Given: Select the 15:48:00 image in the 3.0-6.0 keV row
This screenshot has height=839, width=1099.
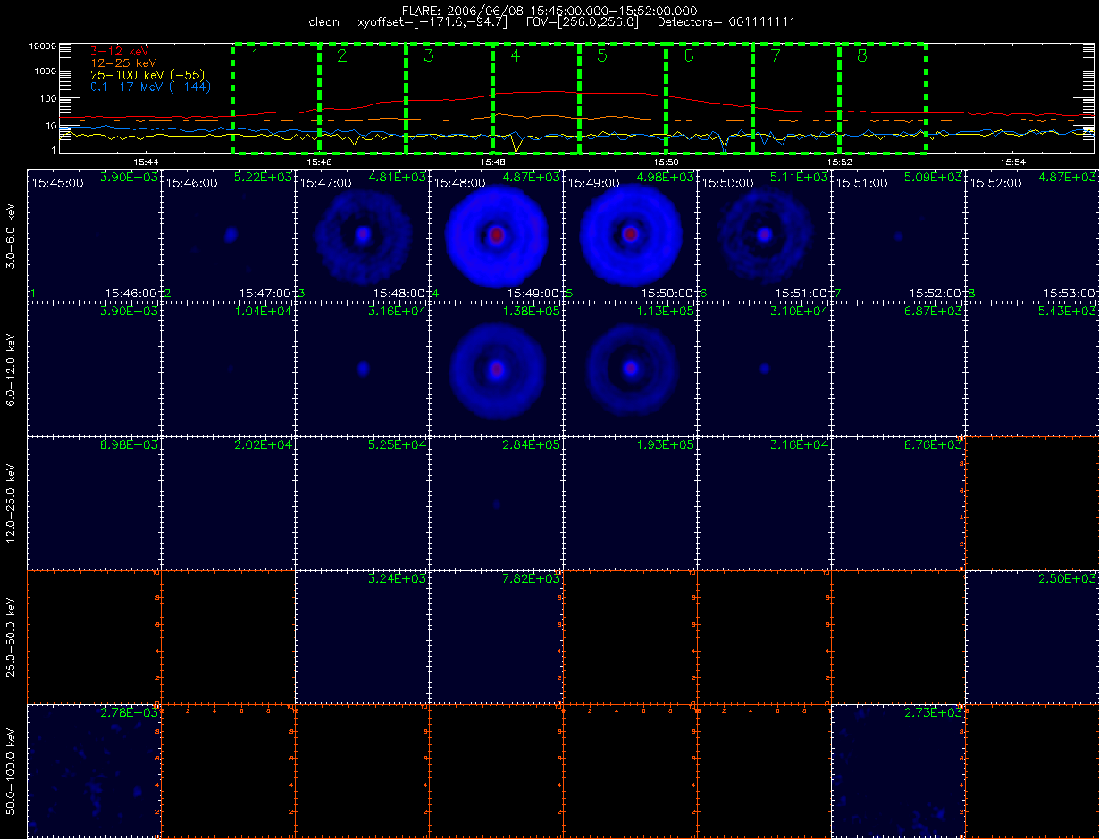Looking at the screenshot, I should pyautogui.click(x=496, y=235).
